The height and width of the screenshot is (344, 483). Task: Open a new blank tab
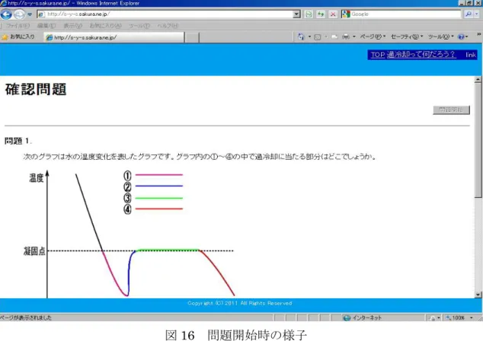click(x=192, y=37)
